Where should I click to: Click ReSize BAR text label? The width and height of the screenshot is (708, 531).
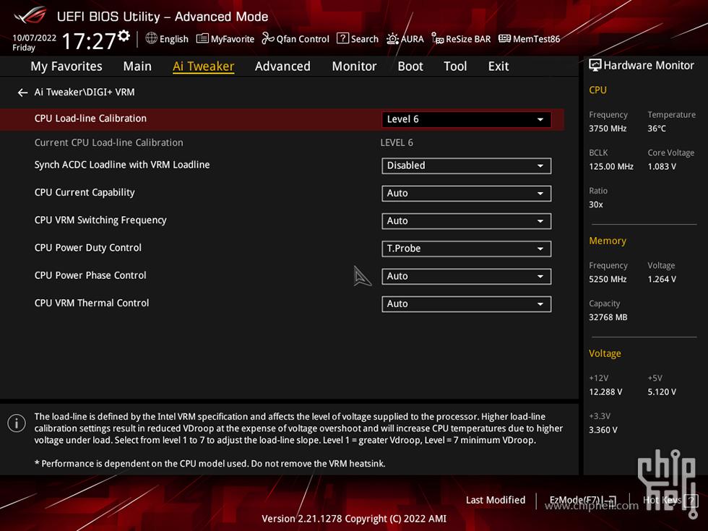tap(468, 39)
